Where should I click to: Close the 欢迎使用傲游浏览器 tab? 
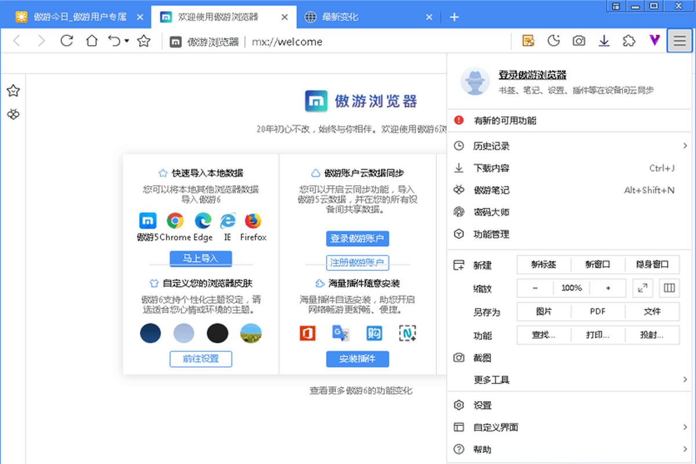click(285, 17)
